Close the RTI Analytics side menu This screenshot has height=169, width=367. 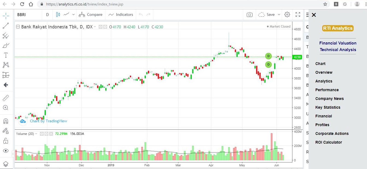[314, 15]
